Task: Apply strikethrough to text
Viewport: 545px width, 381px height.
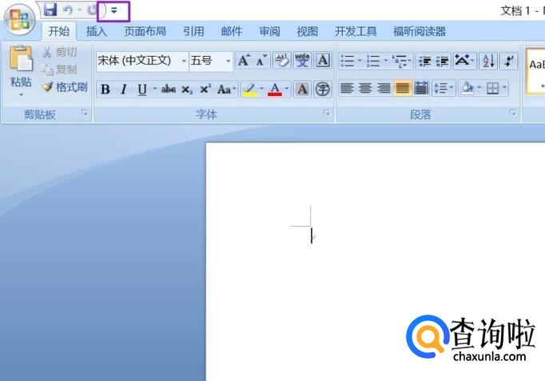Action: [x=169, y=89]
